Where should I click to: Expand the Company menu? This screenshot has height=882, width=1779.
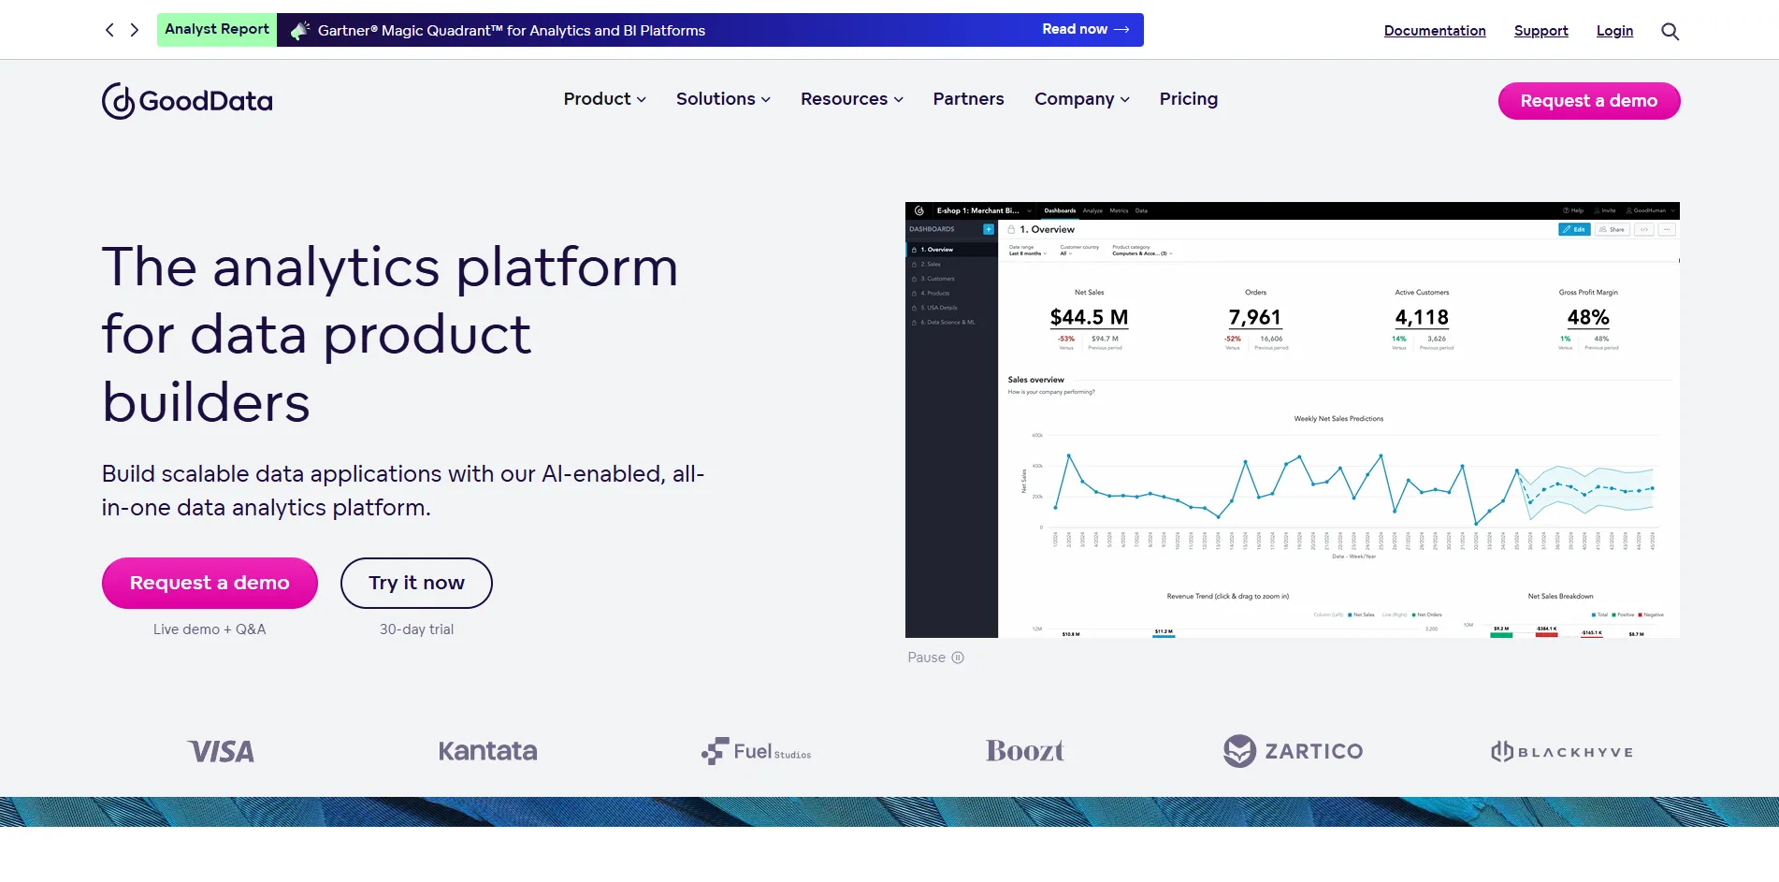(1081, 99)
